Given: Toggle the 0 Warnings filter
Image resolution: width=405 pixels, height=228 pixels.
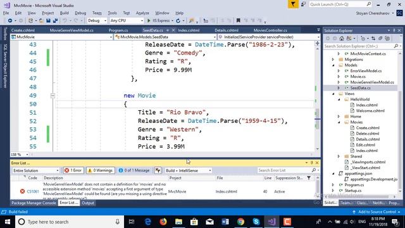Looking at the screenshot, I should click(x=100, y=170).
